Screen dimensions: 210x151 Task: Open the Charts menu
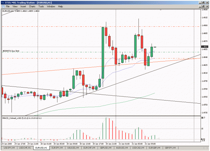pos(32,6)
